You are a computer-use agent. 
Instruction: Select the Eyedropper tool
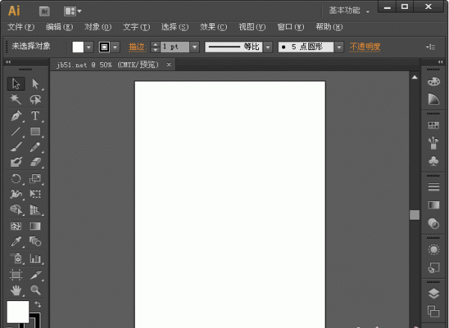(16, 241)
